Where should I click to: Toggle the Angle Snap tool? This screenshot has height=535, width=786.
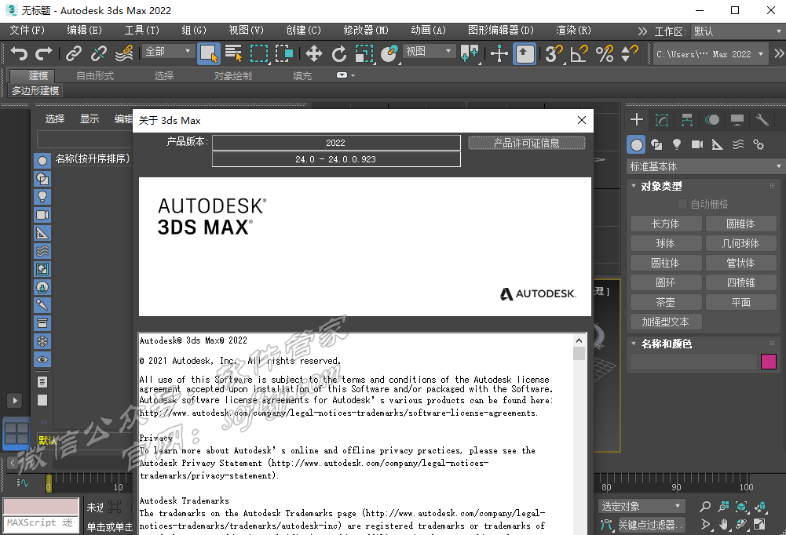coord(579,53)
